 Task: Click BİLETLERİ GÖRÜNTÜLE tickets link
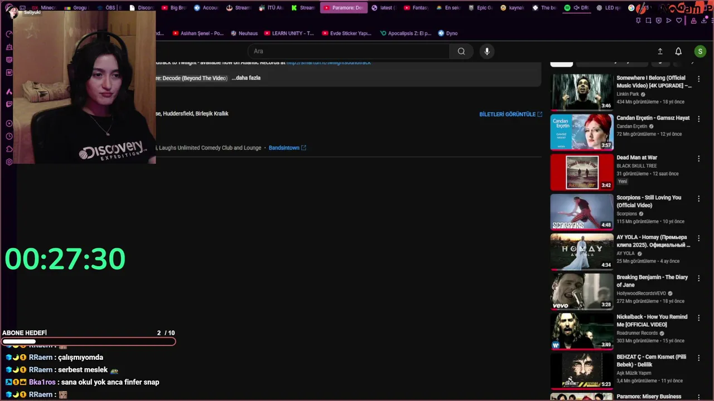click(x=510, y=114)
